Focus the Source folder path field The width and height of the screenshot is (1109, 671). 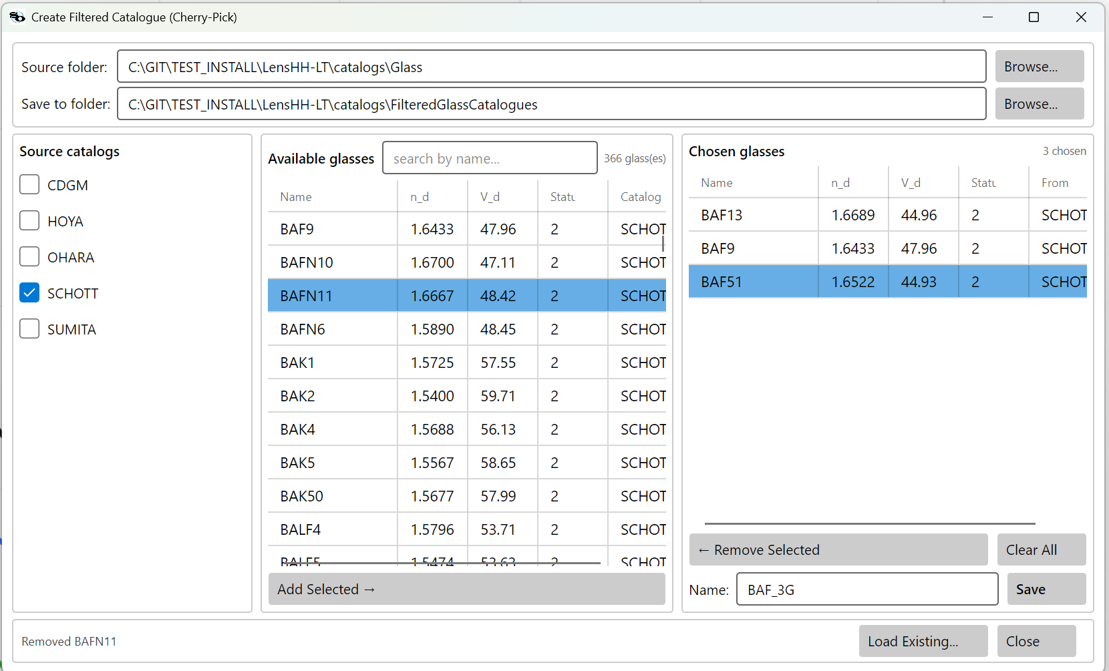[x=552, y=67]
